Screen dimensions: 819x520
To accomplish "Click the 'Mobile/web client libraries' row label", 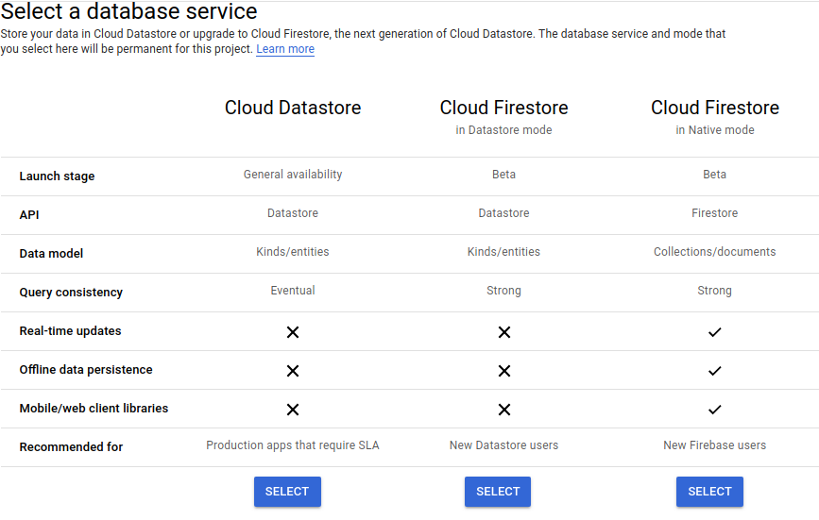I will pyautogui.click(x=94, y=408).
